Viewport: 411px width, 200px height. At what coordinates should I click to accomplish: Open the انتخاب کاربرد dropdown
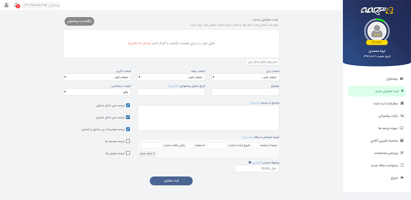pos(97,77)
